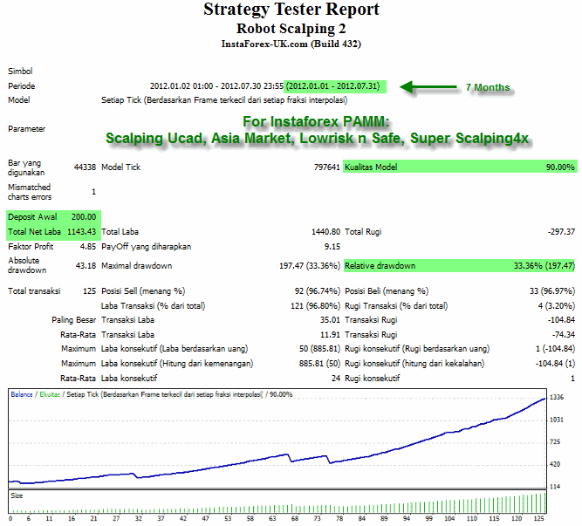Click the 'Relative drawdown' label
Viewport: 582px width, 526px height.
[380, 266]
